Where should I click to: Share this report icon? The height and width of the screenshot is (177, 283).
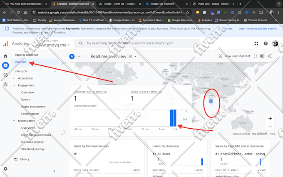click(x=269, y=56)
